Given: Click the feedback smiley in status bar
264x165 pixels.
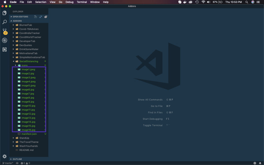Looking at the screenshot, I should [255, 163].
